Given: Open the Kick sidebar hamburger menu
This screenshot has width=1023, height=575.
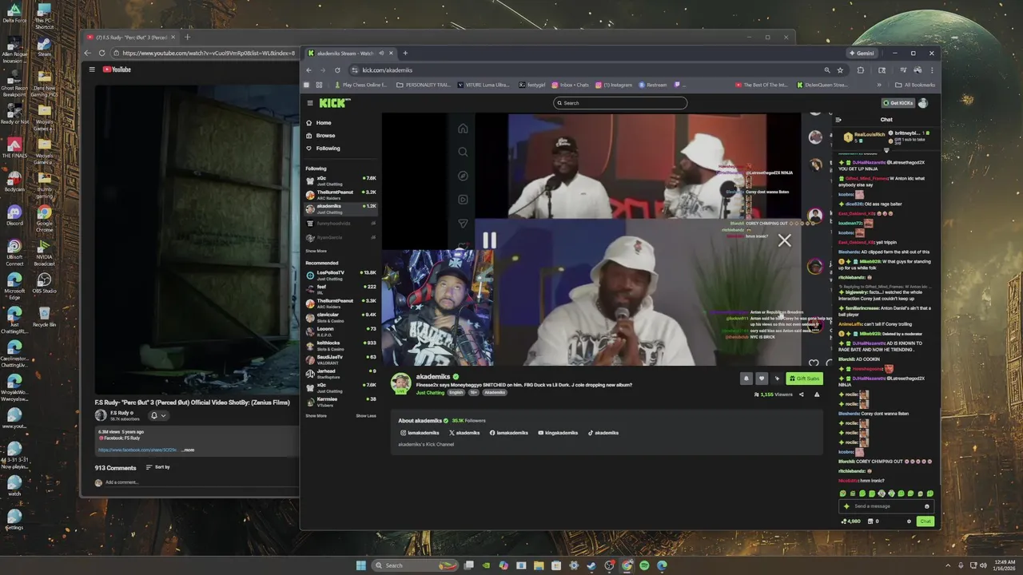Looking at the screenshot, I should [310, 103].
